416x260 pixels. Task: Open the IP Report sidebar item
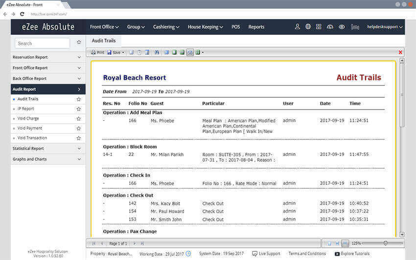coord(26,108)
